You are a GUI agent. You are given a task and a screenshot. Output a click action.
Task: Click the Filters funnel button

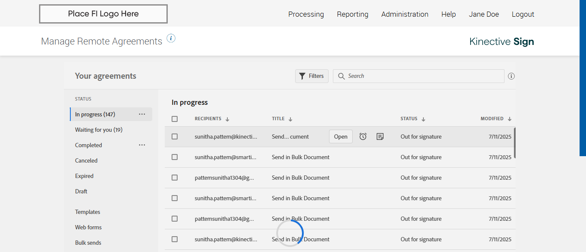pos(312,76)
